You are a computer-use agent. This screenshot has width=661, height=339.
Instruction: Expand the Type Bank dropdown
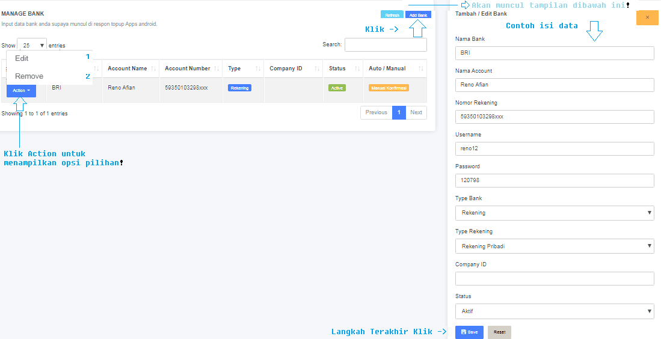click(x=554, y=213)
